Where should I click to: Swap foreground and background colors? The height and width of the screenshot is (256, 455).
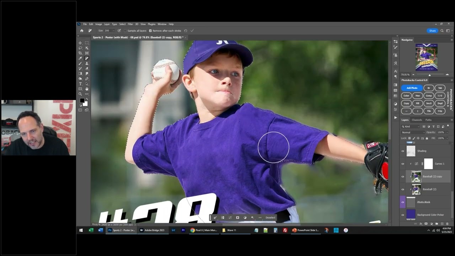pyautogui.click(x=86, y=99)
